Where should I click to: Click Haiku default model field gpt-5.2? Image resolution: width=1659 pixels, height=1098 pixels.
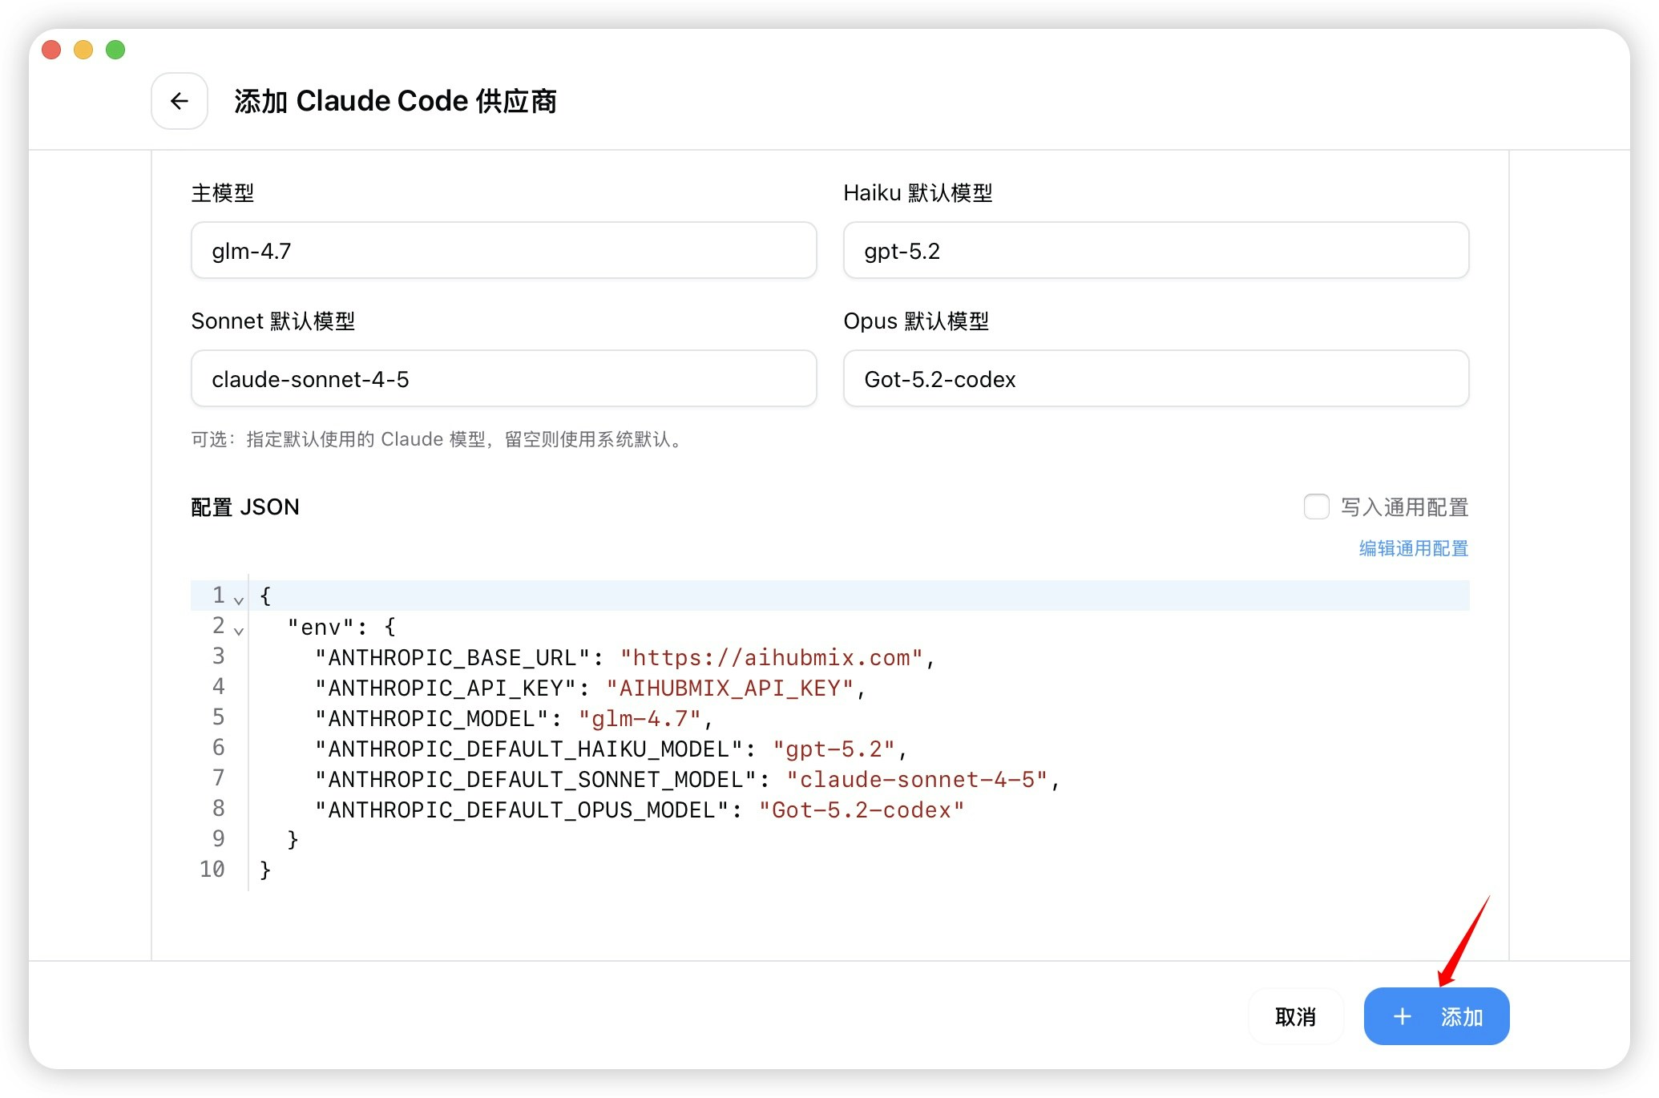click(x=1155, y=251)
